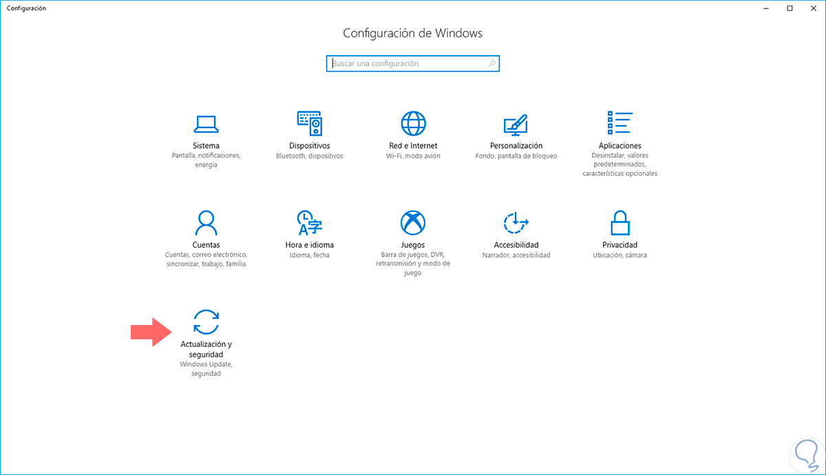Open the Dispositivos keyboard and speaker icon
826x475 pixels.
310,123
